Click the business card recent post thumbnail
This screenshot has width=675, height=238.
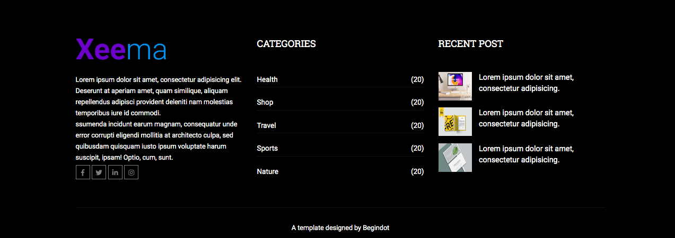click(x=455, y=158)
